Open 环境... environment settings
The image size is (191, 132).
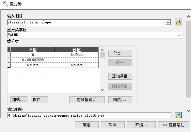(x=141, y=125)
